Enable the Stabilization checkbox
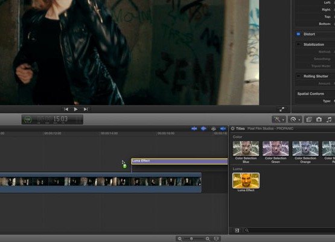This screenshot has width=335, height=242. pos(298,44)
